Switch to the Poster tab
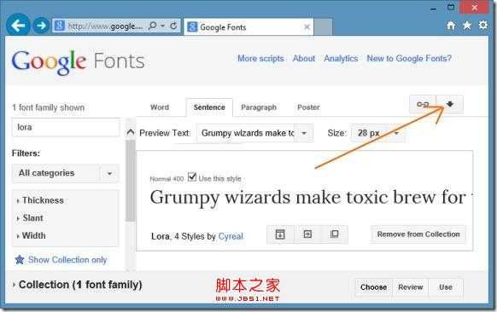 pyautogui.click(x=308, y=107)
